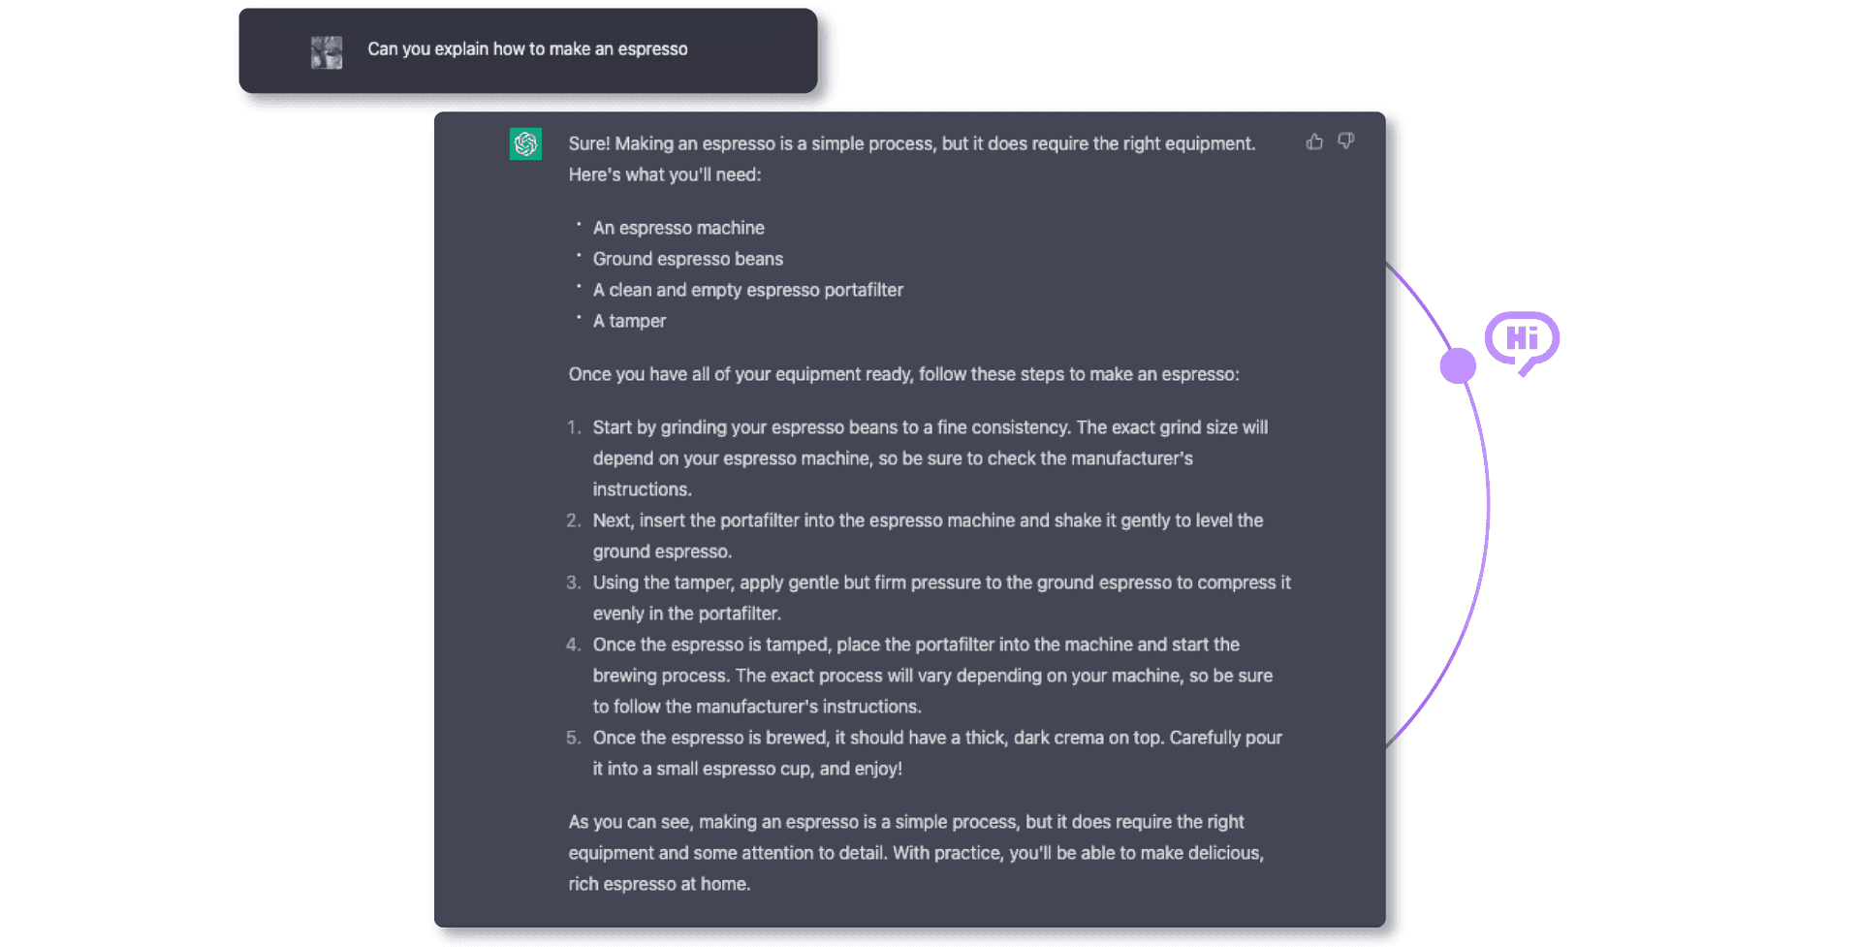This screenshot has height=947, width=1861.
Task: Click the 'Once you have all of your equipment ready' sentence
Action: click(903, 374)
